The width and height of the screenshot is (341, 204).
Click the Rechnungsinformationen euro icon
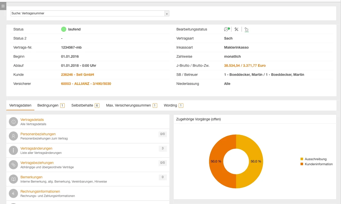click(x=13, y=193)
